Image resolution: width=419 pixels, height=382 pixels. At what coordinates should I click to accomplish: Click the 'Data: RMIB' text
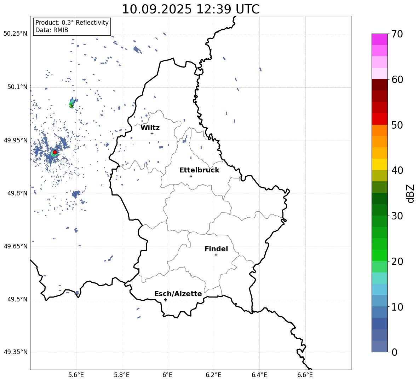[52, 30]
